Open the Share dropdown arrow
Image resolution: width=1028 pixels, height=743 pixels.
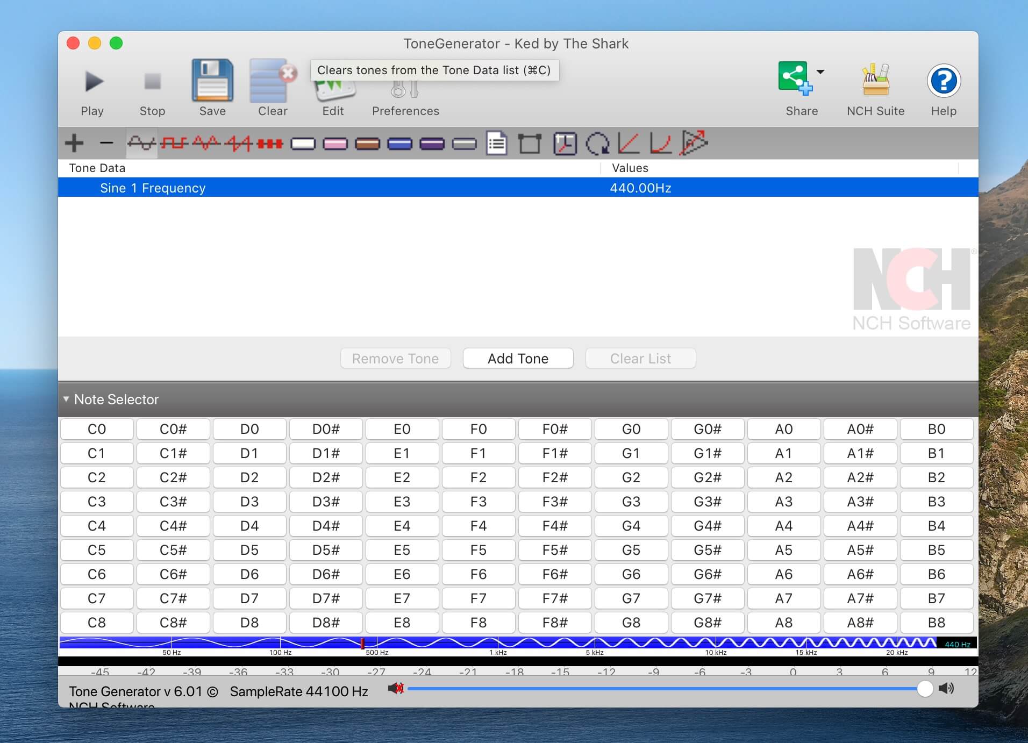tap(820, 72)
